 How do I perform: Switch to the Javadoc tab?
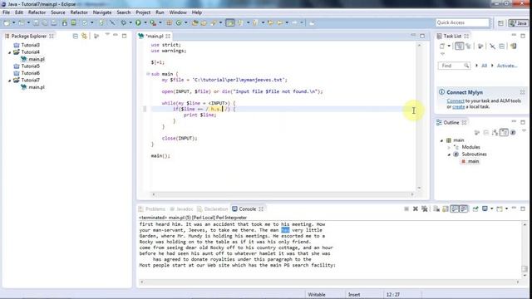(181, 208)
